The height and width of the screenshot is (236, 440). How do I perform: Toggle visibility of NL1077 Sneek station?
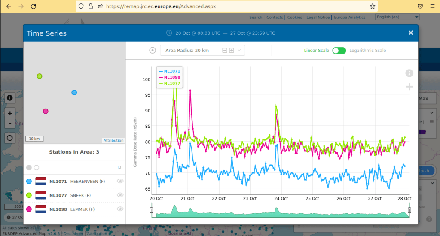120,195
